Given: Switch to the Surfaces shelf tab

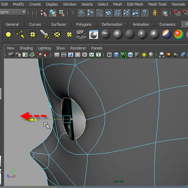Looking at the screenshot, I should tap(58, 24).
